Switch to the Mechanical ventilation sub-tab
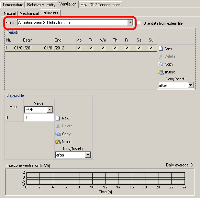 29,13
